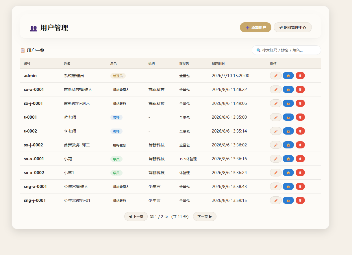Focus the user search input field
The width and height of the screenshot is (352, 255).
point(286,50)
